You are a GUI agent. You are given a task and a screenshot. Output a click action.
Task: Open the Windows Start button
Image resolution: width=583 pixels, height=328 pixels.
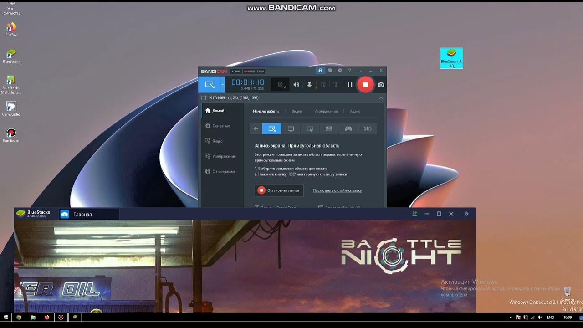coord(6,317)
